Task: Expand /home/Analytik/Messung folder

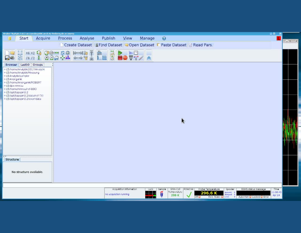Action: point(5,72)
